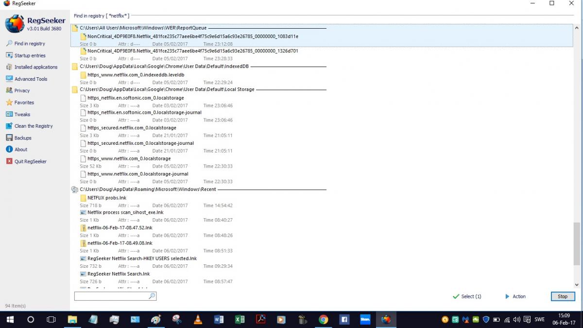The width and height of the screenshot is (583, 328).
Task: Select the NonCritical Netflix entry ending 1326d701
Action: (193, 51)
